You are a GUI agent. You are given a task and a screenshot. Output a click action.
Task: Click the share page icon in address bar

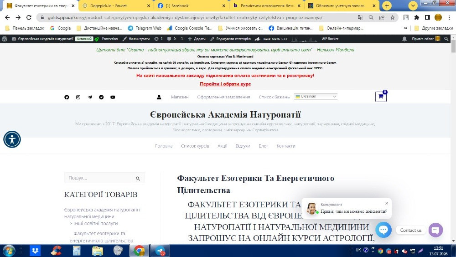click(x=382, y=17)
